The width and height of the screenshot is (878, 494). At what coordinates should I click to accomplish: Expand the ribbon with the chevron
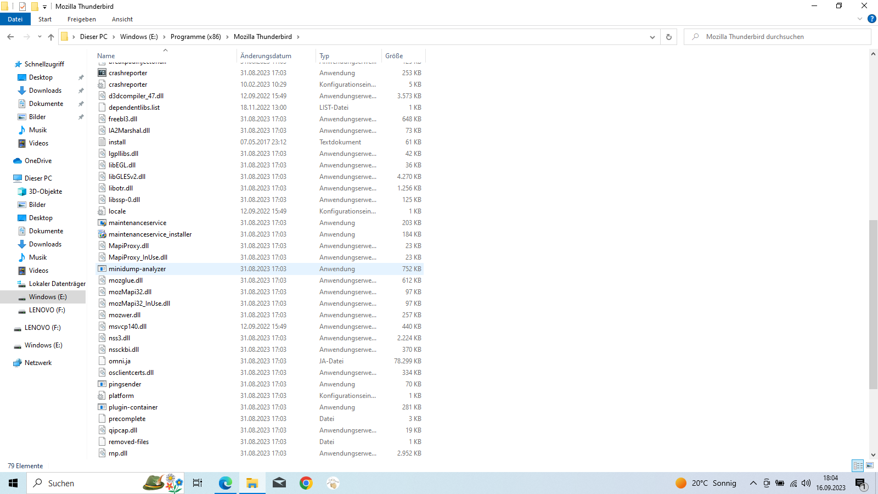(x=860, y=19)
